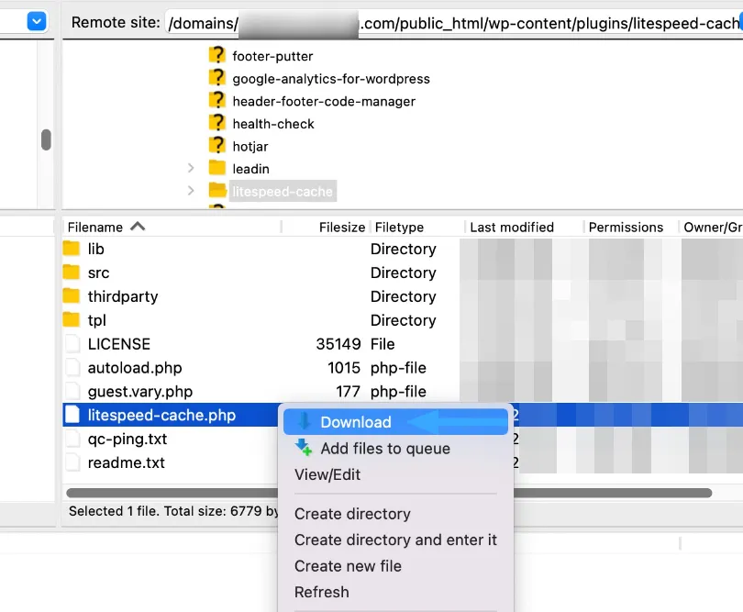Select the highlighted litespeed-cache tree label
The width and height of the screenshot is (743, 612).
pos(283,191)
